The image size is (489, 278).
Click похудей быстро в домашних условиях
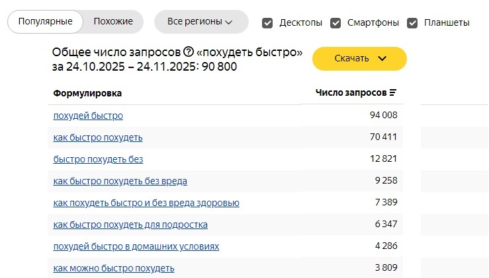pyautogui.click(x=136, y=246)
